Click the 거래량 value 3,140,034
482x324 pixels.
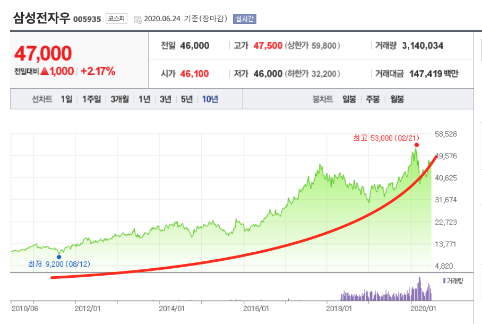[x=423, y=46]
